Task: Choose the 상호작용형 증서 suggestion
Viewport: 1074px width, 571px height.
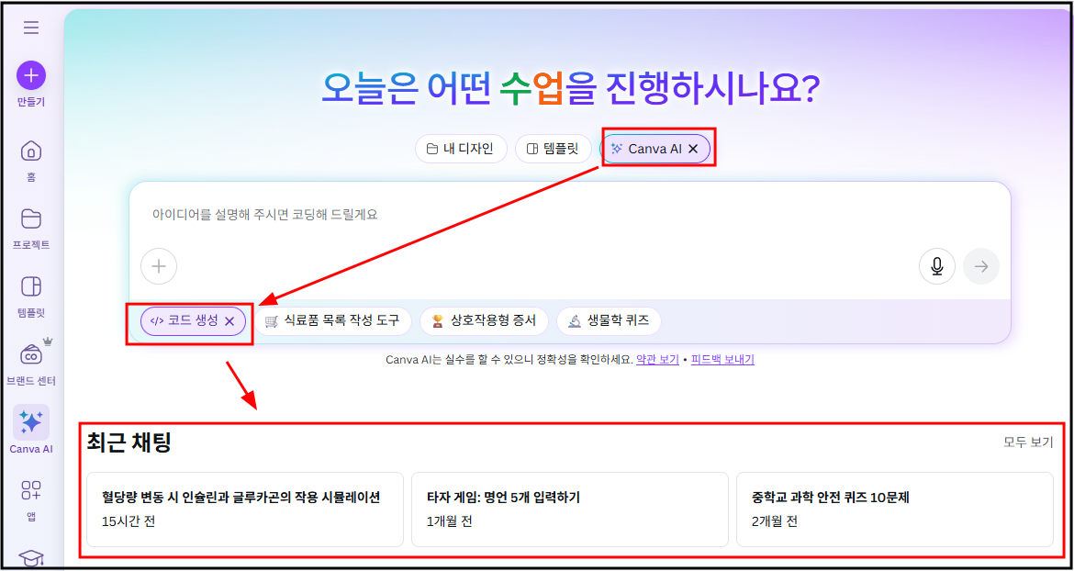Action: 485,321
